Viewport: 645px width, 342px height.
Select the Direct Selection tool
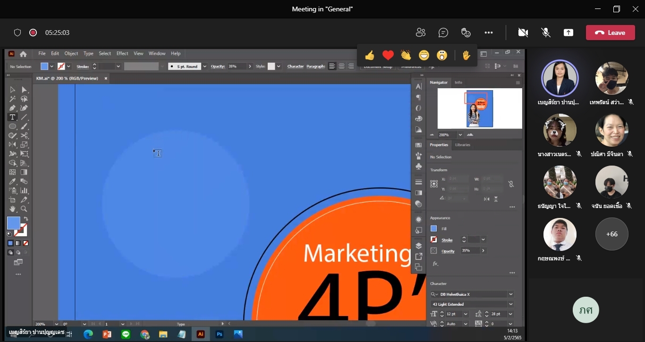click(24, 90)
